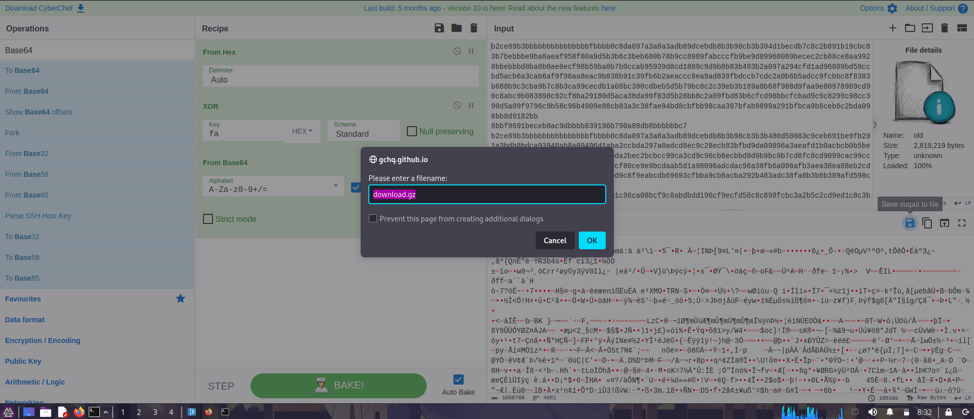Image resolution: width=974 pixels, height=419 pixels.
Task: Open folder as input icon
Action: point(910,28)
